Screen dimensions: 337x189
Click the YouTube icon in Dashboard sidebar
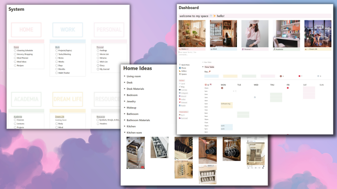[x=180, y=90]
